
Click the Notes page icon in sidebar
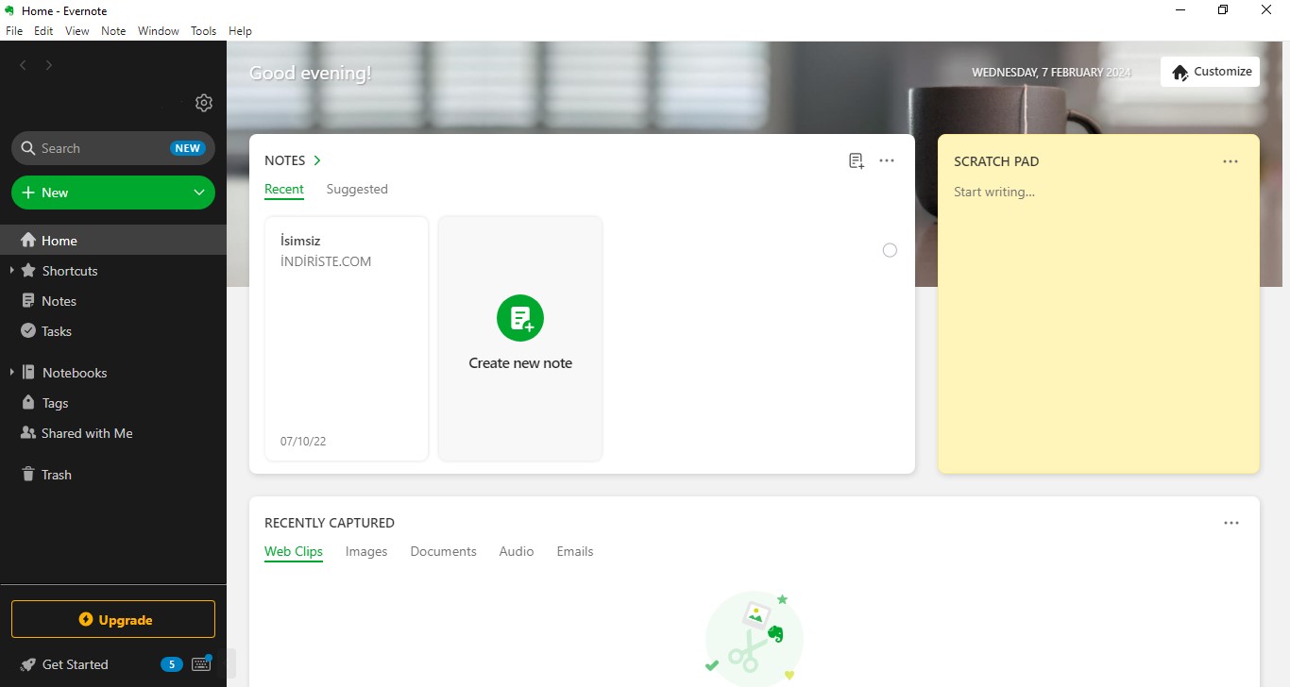tap(28, 301)
